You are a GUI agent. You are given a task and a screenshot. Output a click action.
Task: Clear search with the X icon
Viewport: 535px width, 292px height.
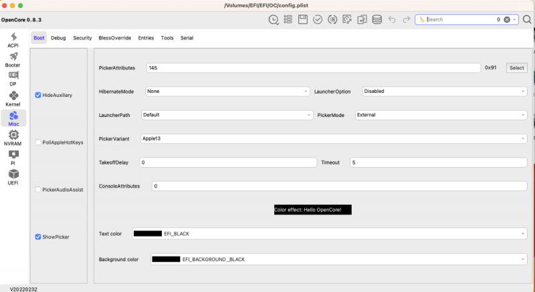pos(507,19)
